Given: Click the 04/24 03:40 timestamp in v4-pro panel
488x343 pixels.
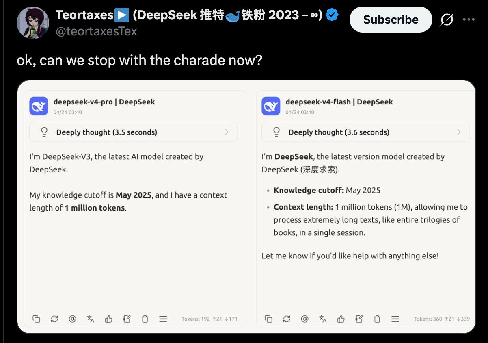Looking at the screenshot, I should [x=67, y=112].
